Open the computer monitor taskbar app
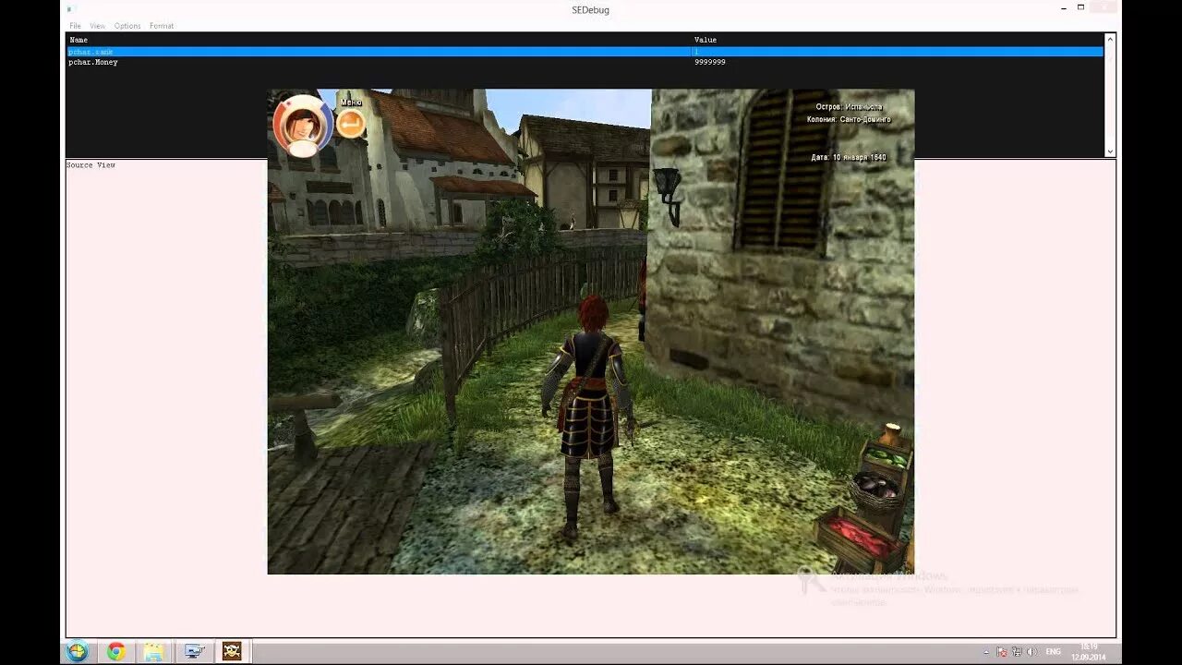The image size is (1182, 665). 194,651
